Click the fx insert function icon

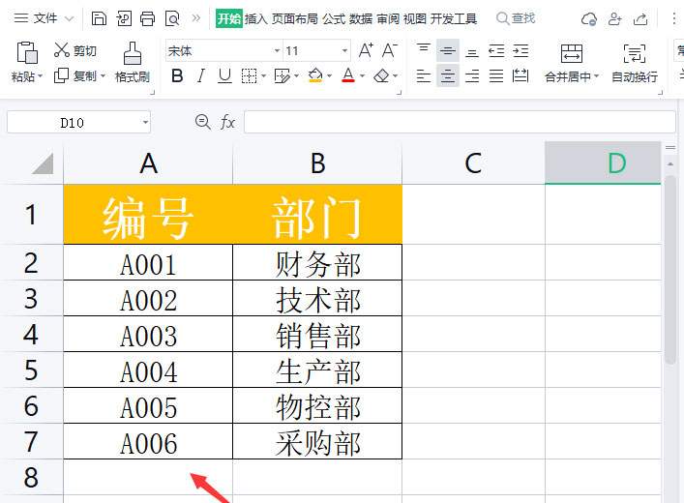tap(227, 122)
